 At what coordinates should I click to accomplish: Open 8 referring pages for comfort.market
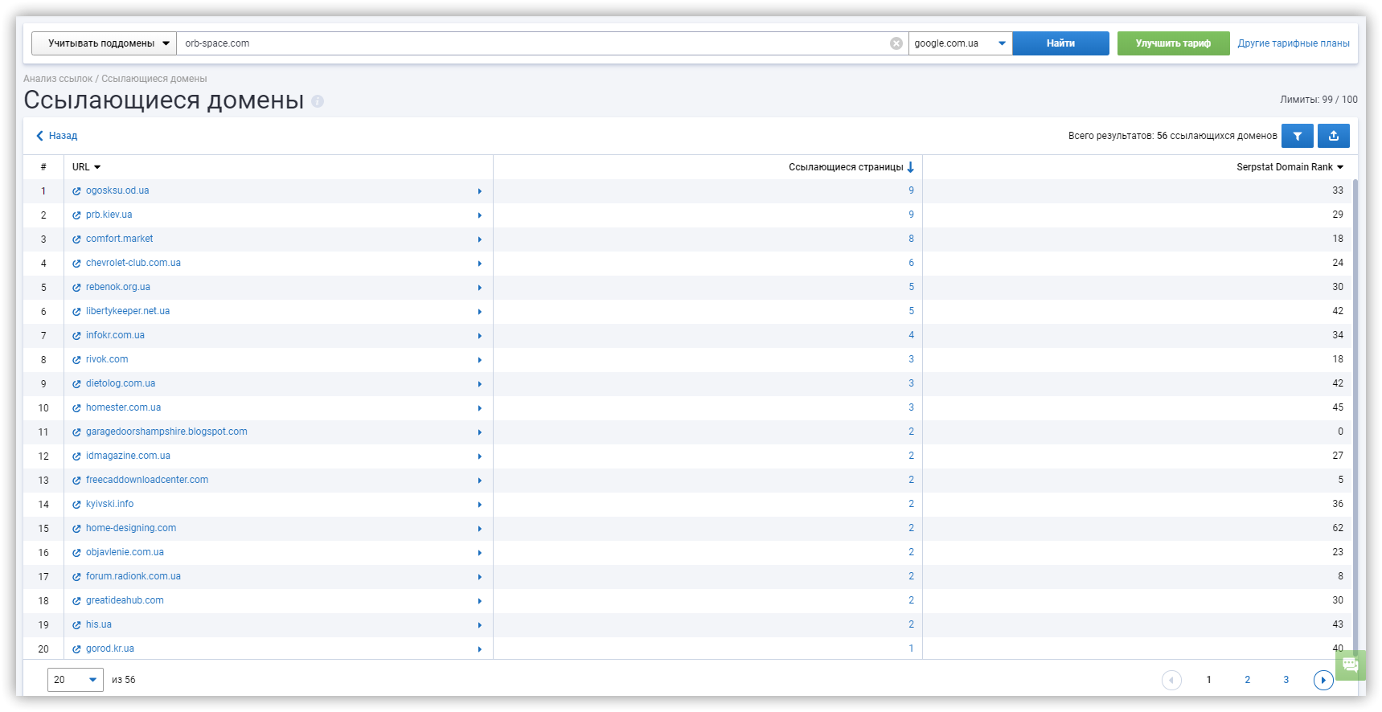[x=911, y=239]
